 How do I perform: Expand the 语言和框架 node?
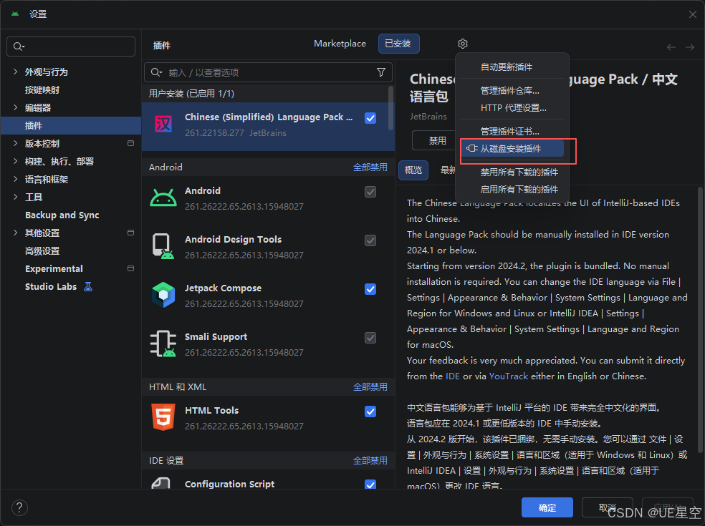[x=15, y=179]
